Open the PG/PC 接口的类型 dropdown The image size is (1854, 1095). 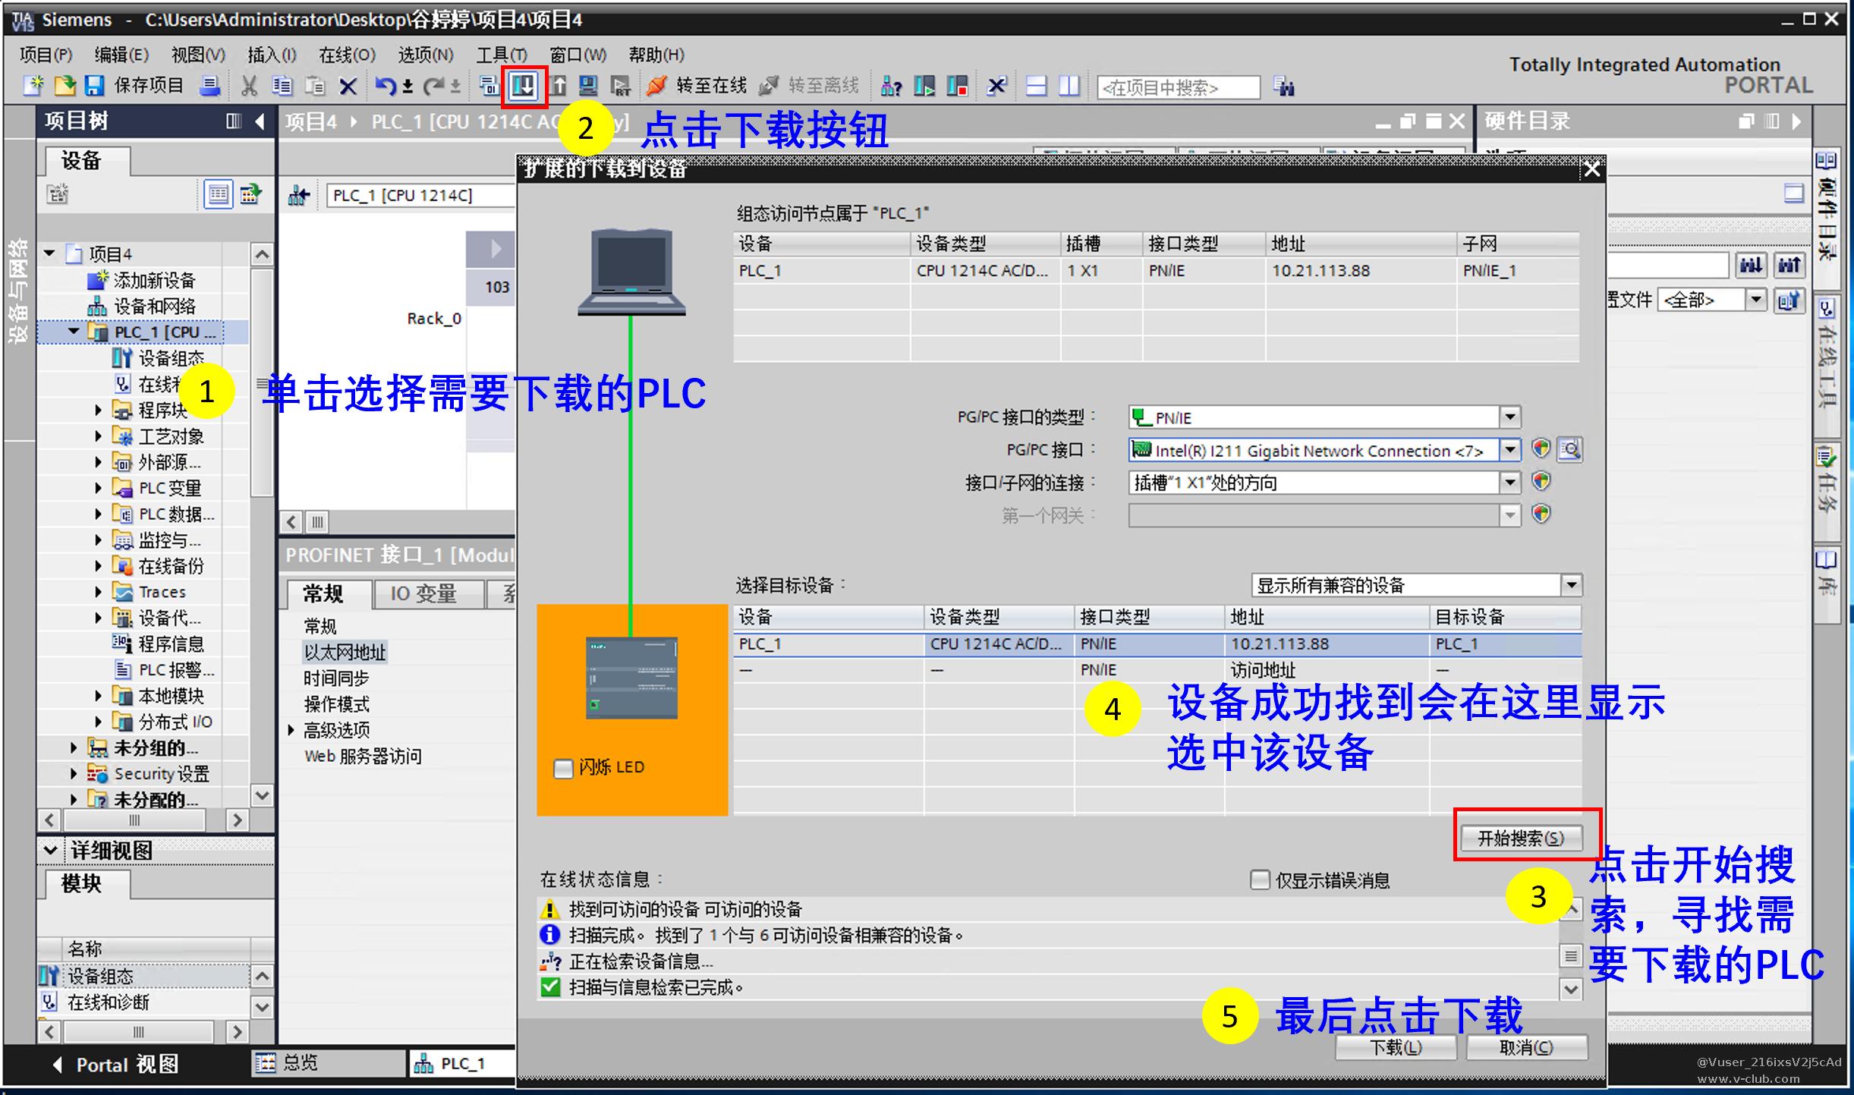pos(1510,417)
